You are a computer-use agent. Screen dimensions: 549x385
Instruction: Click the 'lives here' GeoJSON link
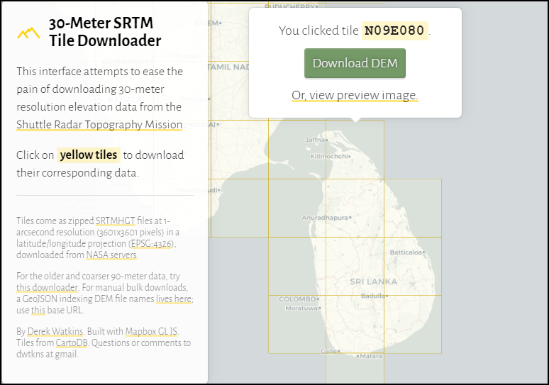[174, 299]
